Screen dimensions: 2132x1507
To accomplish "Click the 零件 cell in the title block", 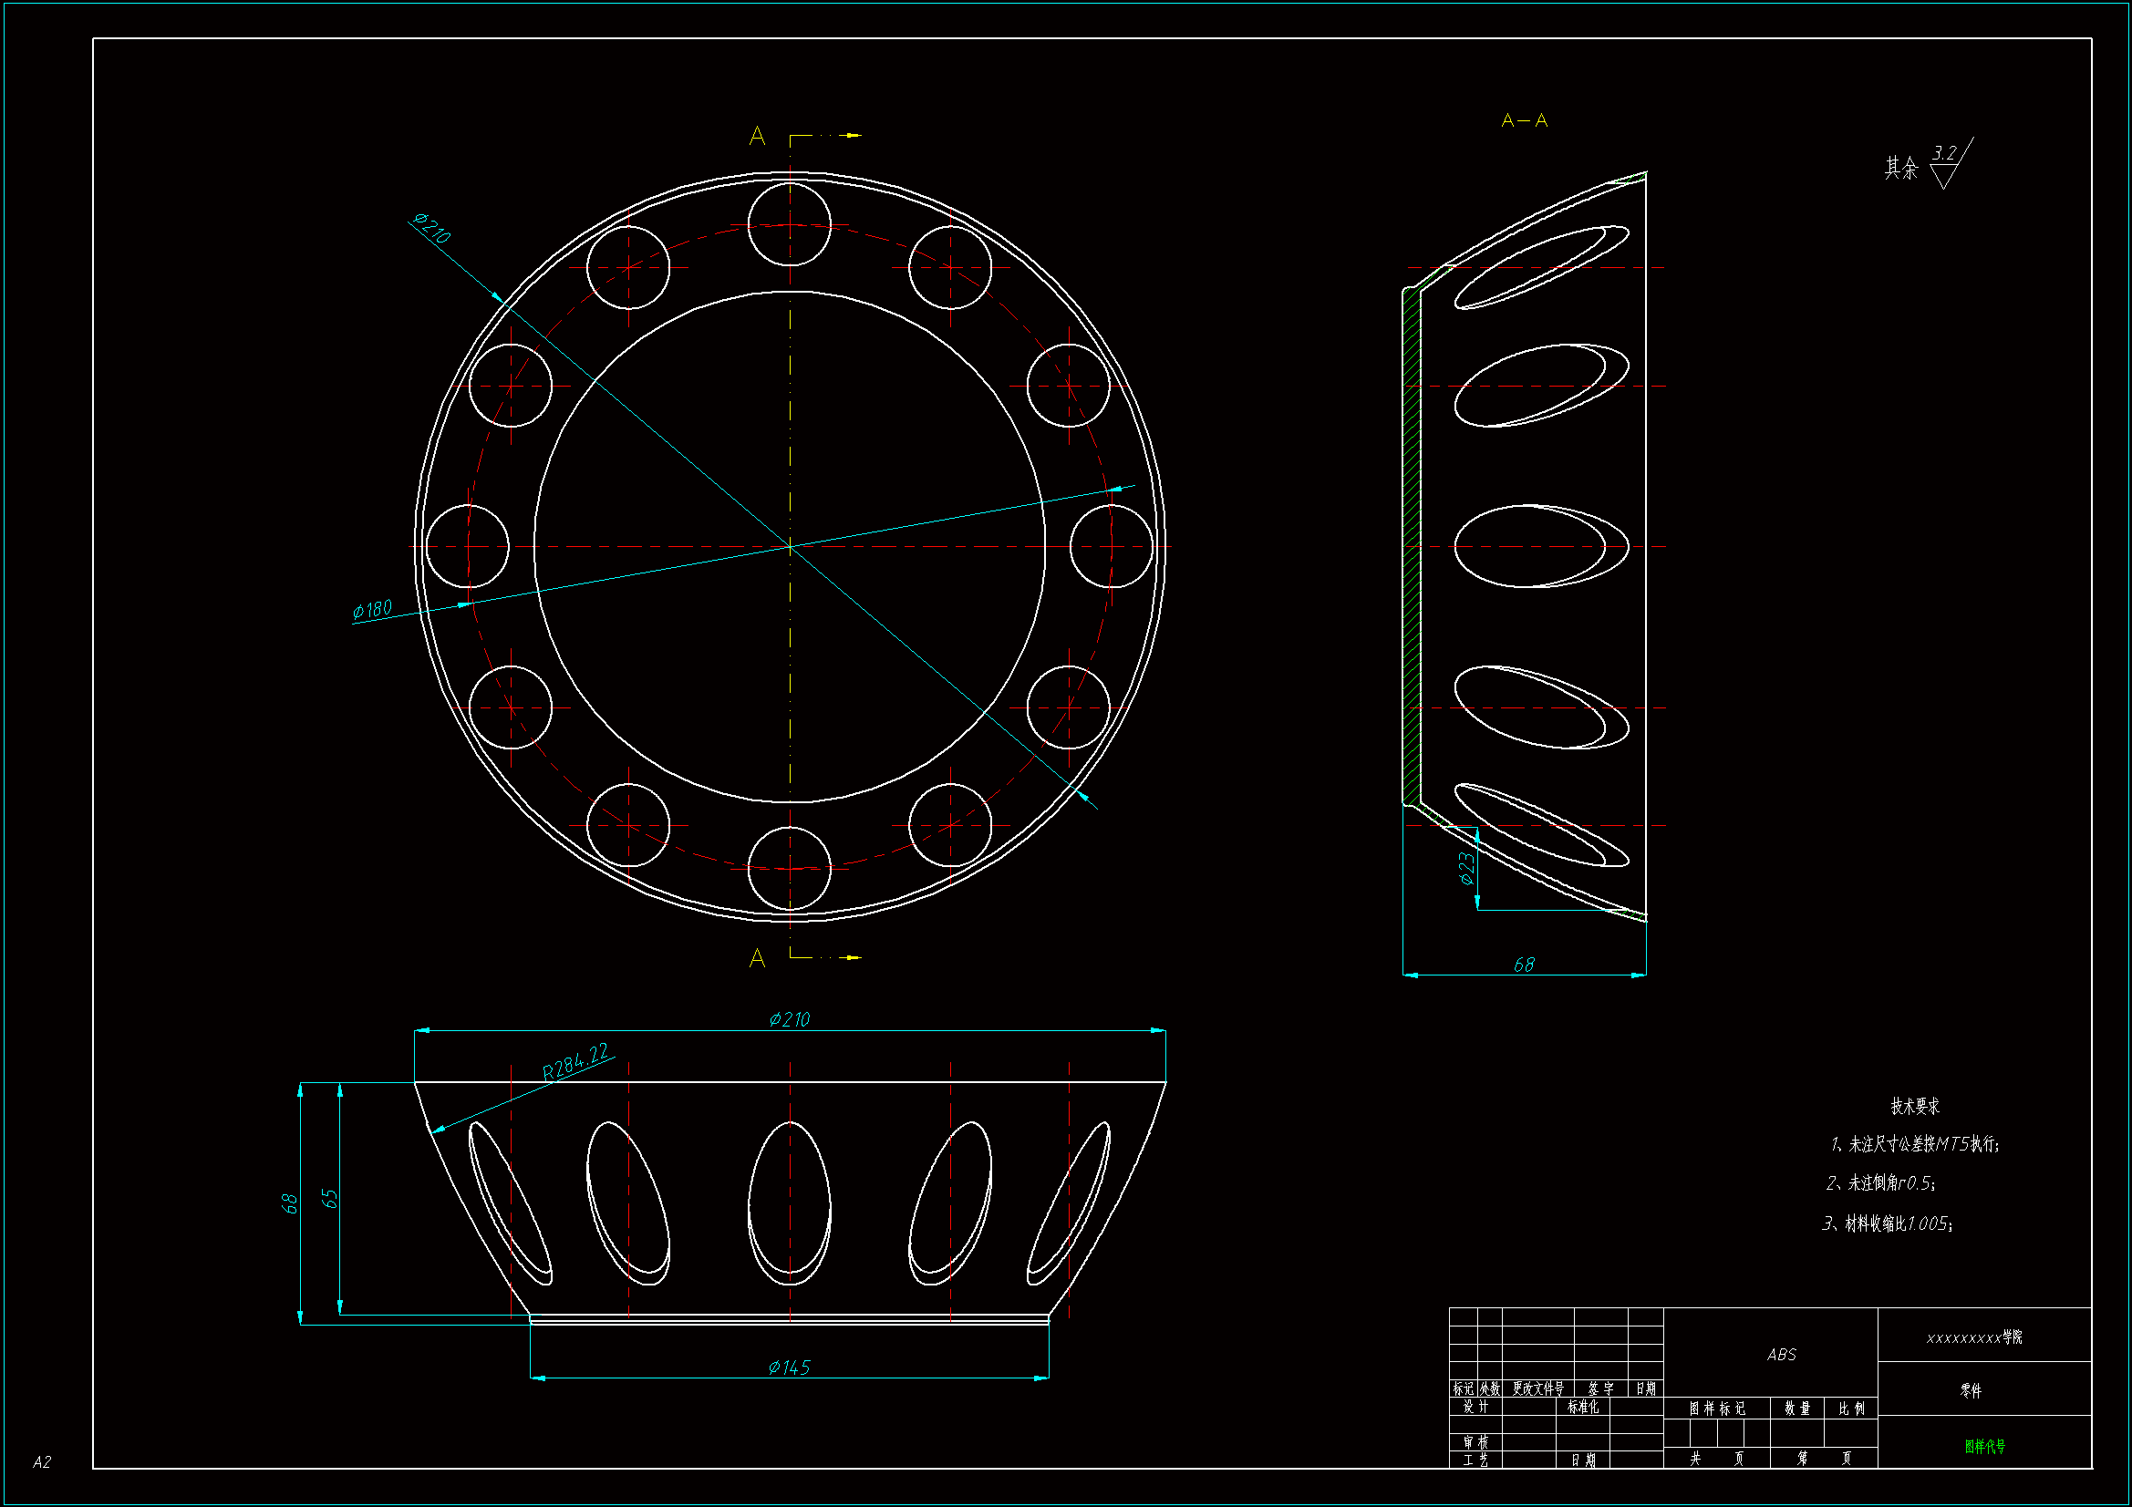I will click(1971, 1390).
